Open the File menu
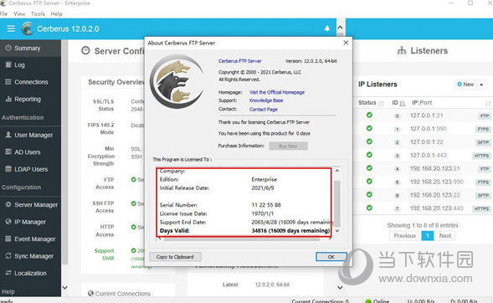The width and height of the screenshot is (493, 303). click(x=4, y=14)
